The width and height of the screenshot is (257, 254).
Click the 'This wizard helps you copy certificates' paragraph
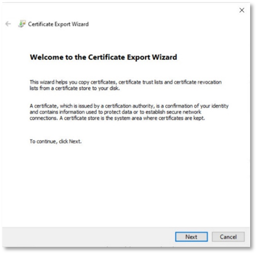tap(126, 85)
